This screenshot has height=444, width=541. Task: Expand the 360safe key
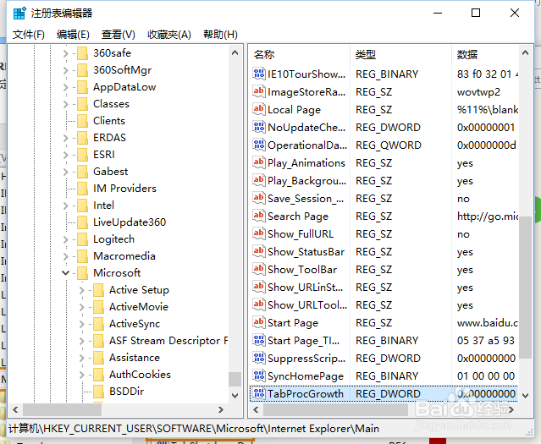(65, 53)
